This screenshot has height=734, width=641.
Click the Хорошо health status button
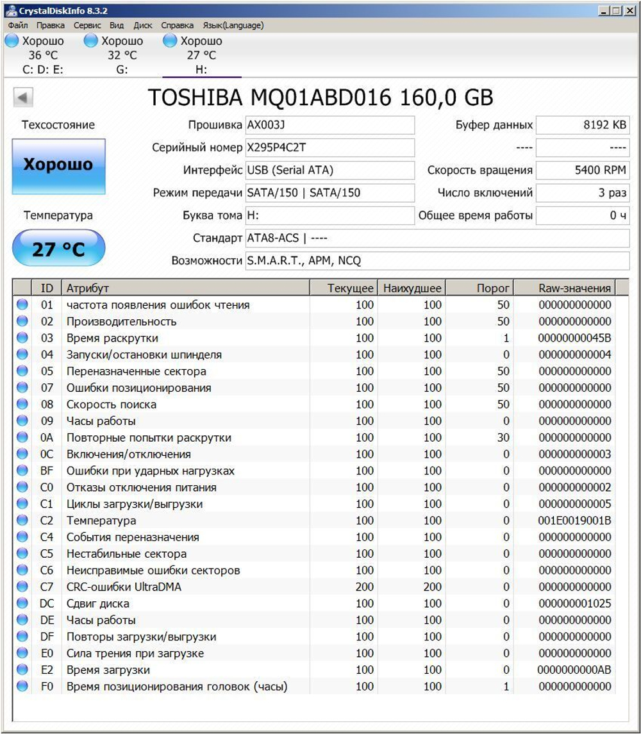point(58,164)
